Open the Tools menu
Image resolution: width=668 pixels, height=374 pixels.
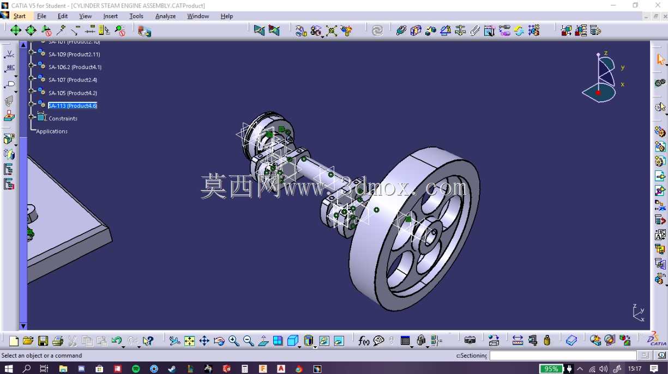[x=136, y=16]
